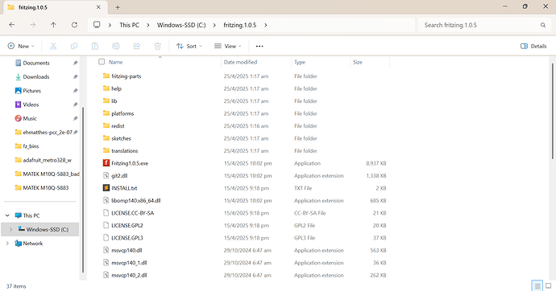This screenshot has width=556, height=291.
Task: Switch to details list view icon
Action: [537, 285]
